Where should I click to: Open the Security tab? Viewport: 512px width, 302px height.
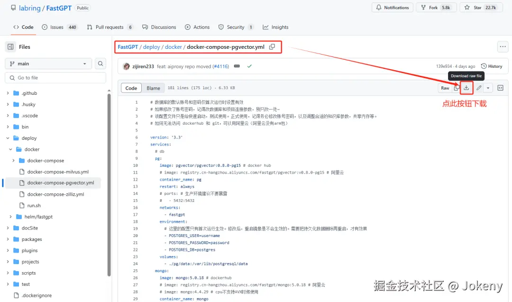tap(236, 27)
